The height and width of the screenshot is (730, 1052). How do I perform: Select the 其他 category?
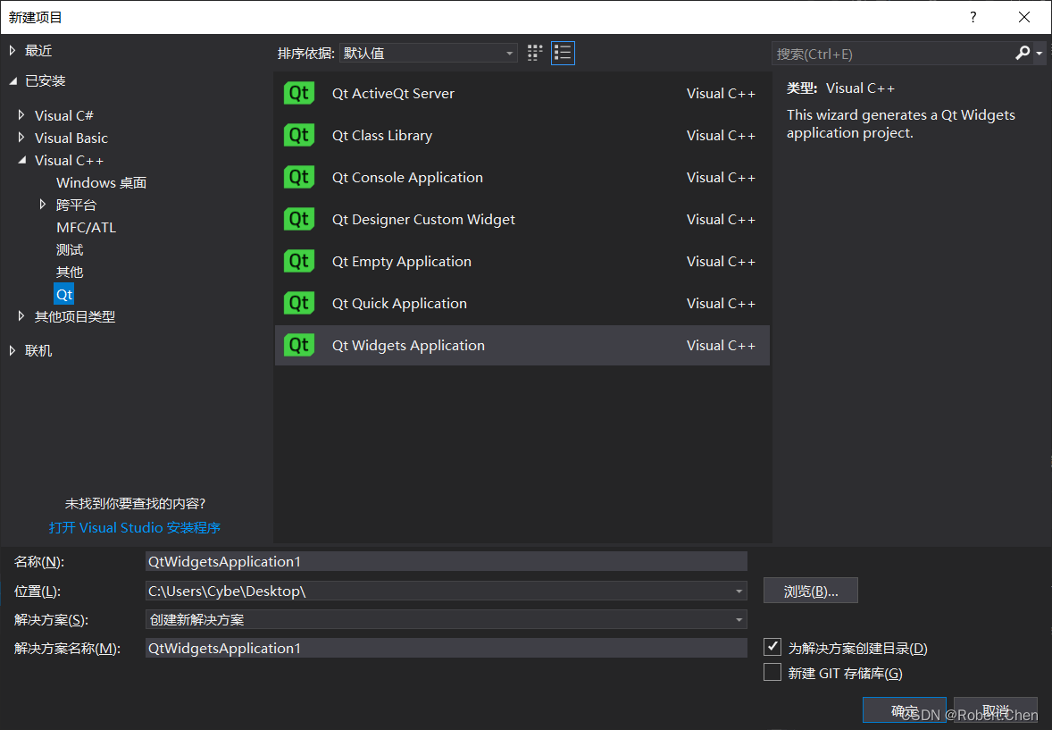tap(69, 272)
